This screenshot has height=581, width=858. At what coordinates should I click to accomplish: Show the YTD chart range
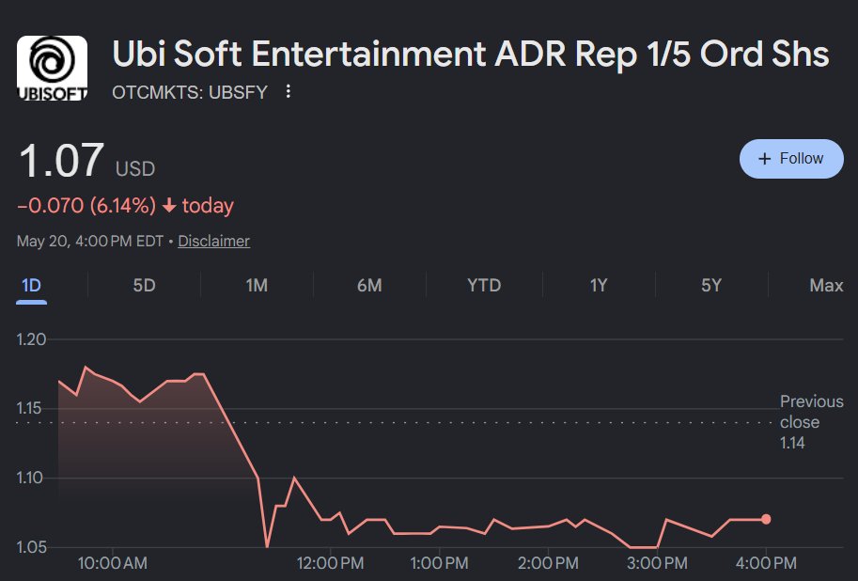point(484,285)
